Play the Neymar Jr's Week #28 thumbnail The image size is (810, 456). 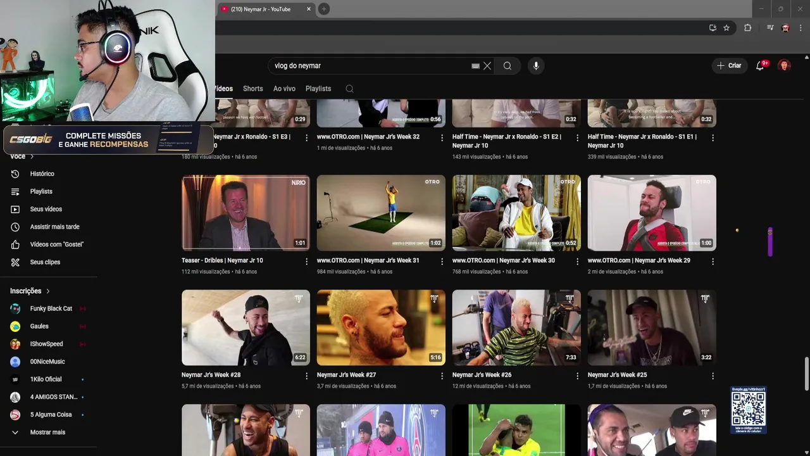[246, 327]
